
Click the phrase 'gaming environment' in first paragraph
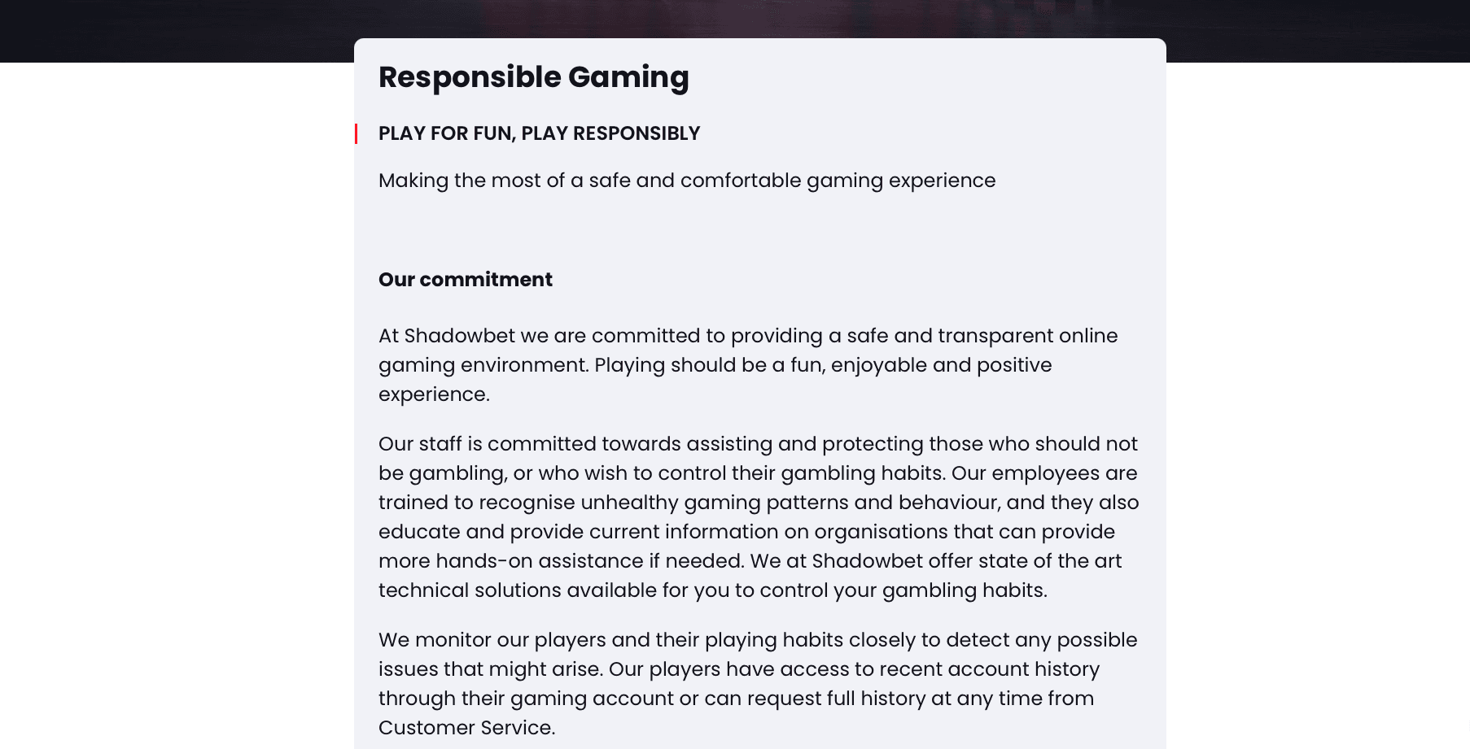pos(483,365)
